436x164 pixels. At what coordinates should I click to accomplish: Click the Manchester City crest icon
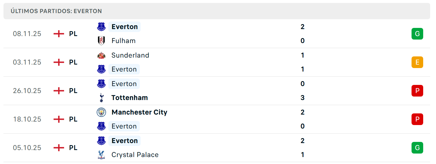101,112
